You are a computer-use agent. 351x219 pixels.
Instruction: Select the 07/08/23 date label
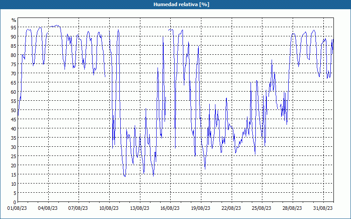[78, 208]
